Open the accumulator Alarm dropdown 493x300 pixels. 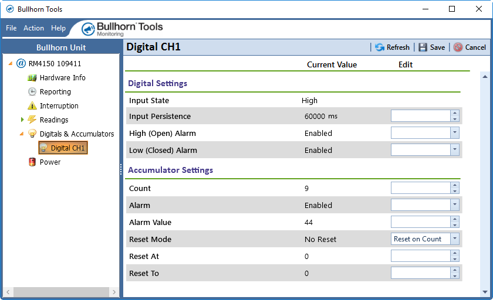(x=455, y=205)
